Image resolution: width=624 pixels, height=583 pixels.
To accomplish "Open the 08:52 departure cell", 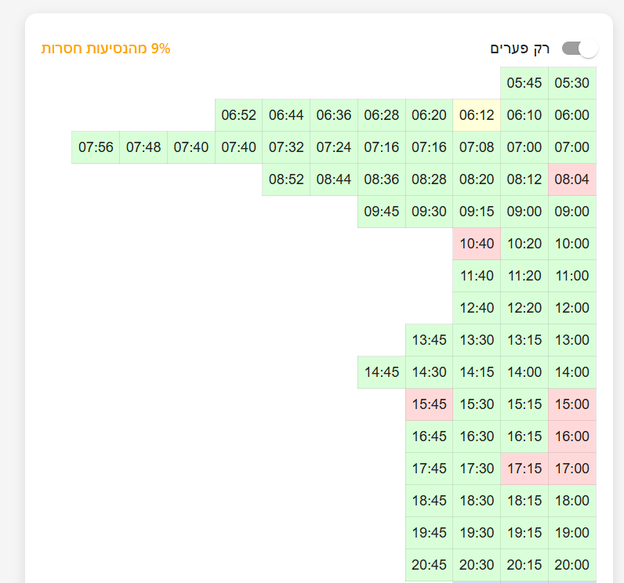I will pyautogui.click(x=286, y=179).
